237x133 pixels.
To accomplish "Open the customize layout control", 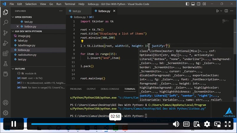I will click(x=204, y=4).
